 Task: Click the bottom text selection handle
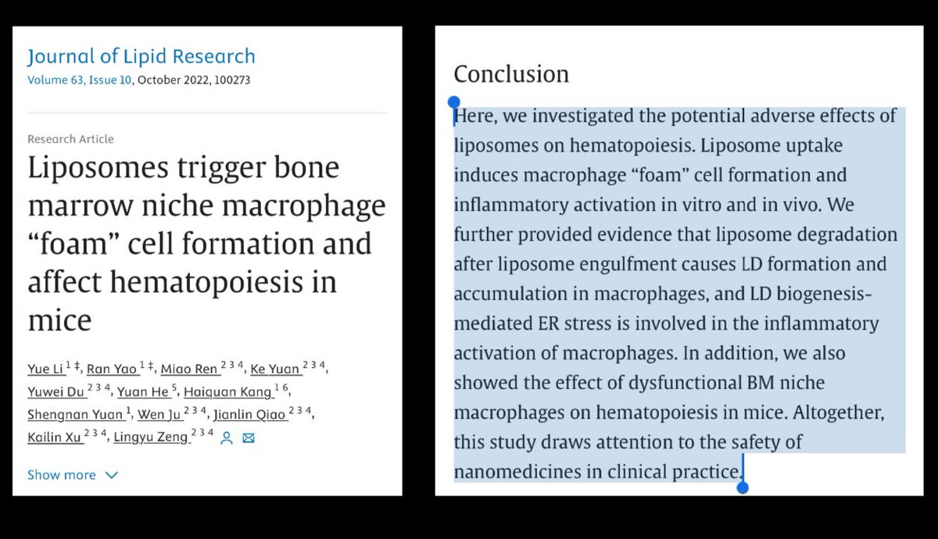(743, 487)
